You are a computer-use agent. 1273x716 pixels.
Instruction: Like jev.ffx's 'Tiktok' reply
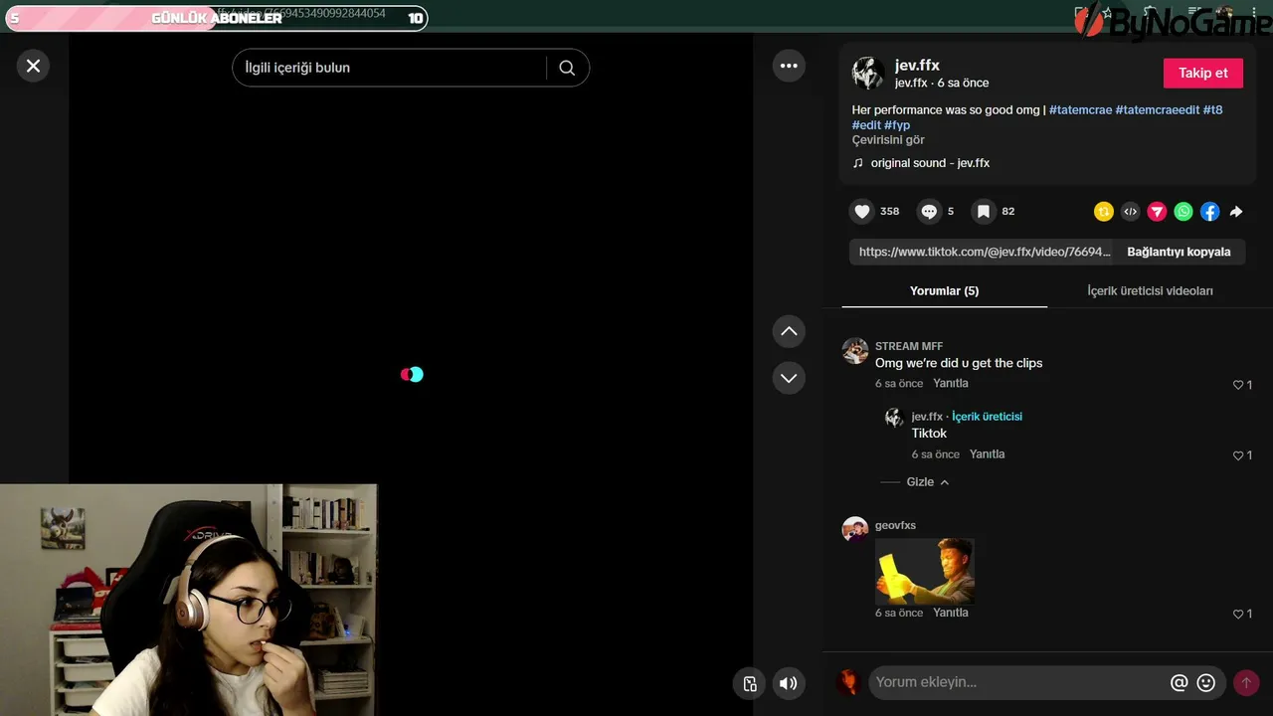[x=1238, y=455]
